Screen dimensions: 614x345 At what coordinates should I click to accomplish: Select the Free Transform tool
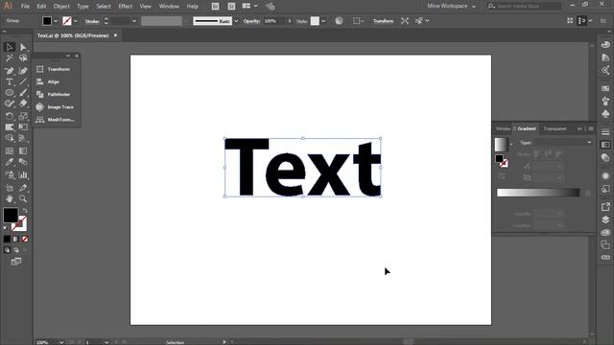[x=23, y=127]
